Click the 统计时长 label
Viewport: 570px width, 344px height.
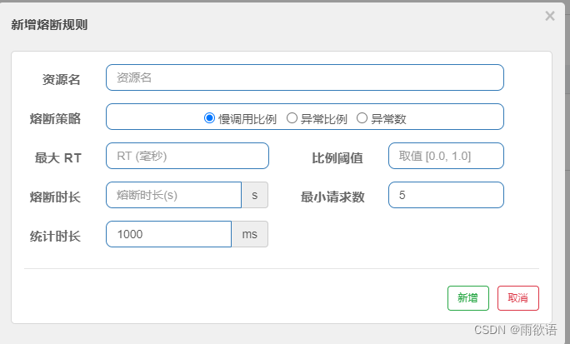coord(55,236)
